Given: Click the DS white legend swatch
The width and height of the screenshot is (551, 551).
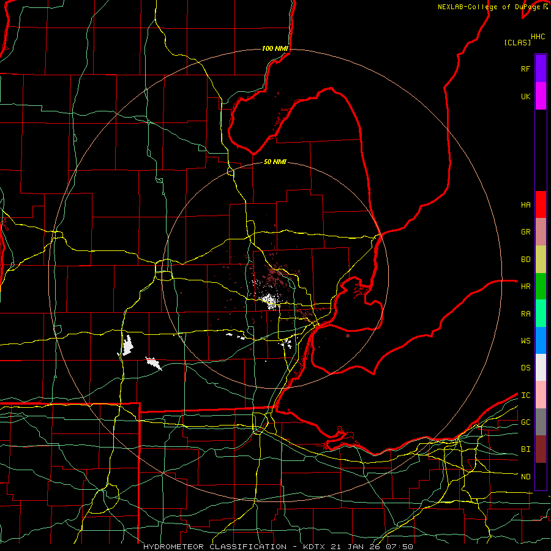Looking at the screenshot, I should coord(541,367).
